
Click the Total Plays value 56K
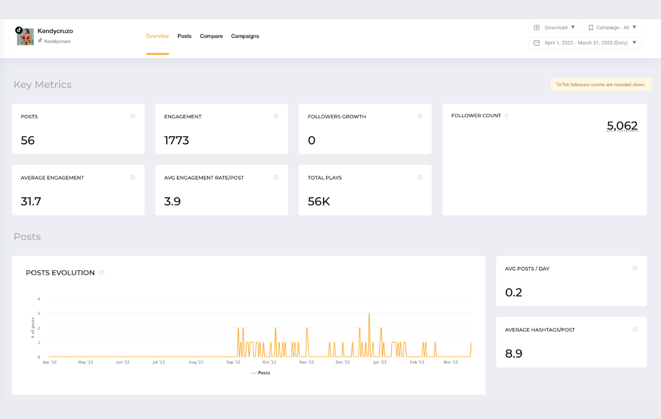tap(319, 202)
